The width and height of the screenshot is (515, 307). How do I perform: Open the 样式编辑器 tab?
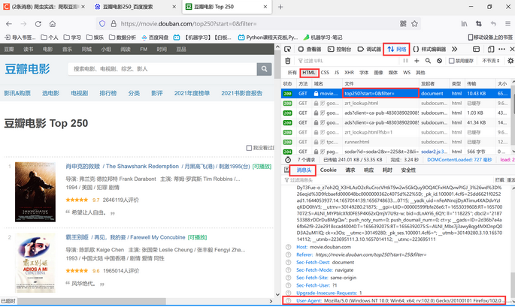[429, 50]
